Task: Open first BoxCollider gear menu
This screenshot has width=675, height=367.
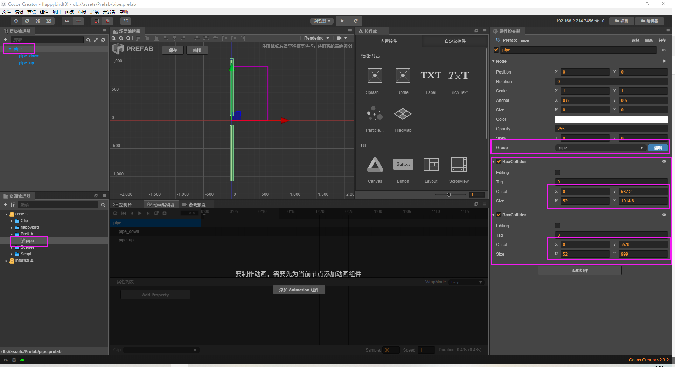Action: coord(664,162)
